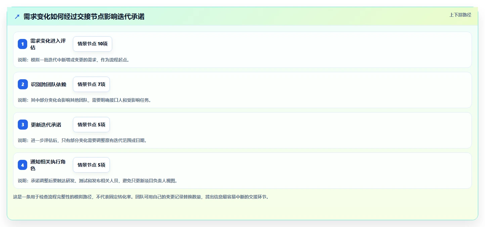Viewport: 485px width, 227px height.
Task: Click the description 模拟一批迭代中新增或变更的需求
Action: (x=74, y=60)
